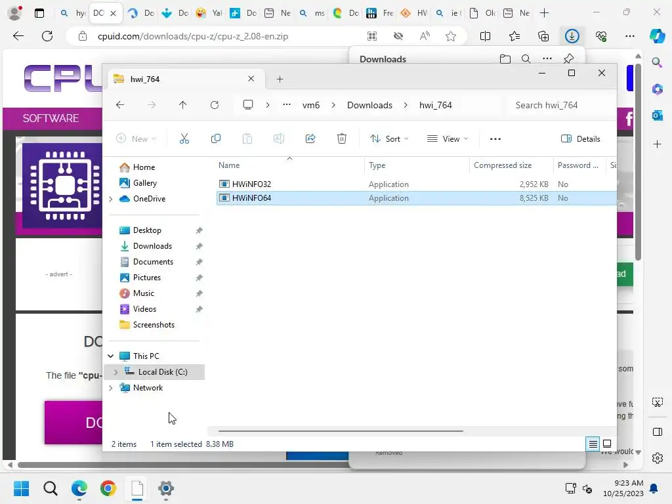Click the Share icon in Explorer toolbar
Image resolution: width=672 pixels, height=504 pixels.
click(310, 139)
